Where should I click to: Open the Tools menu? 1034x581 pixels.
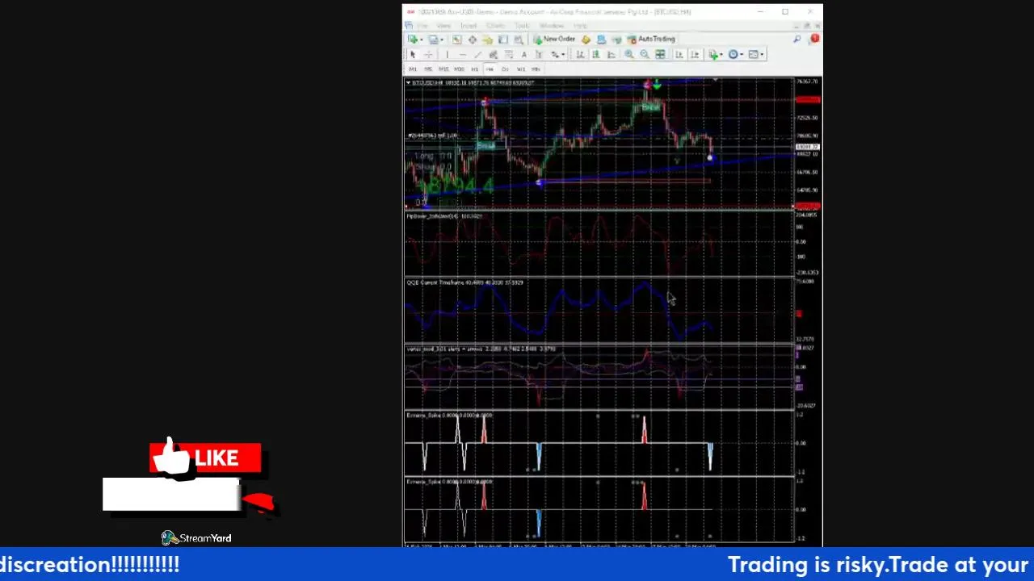[520, 26]
